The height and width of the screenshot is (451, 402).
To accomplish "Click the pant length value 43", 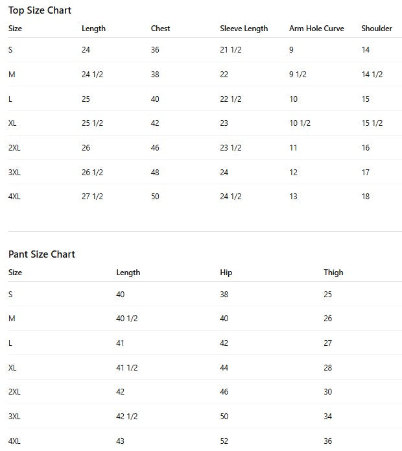I will click(x=121, y=441).
